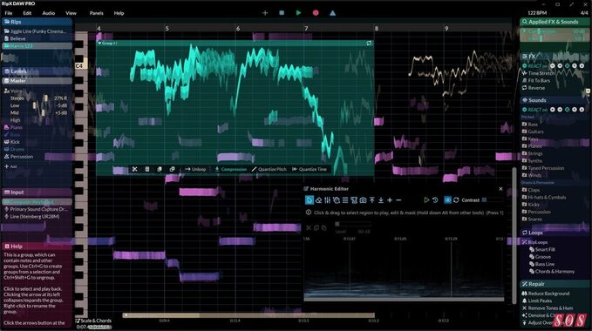Click the split scissors icon in group toolbar
Image resolution: width=592 pixels, height=331 pixels.
135,169
